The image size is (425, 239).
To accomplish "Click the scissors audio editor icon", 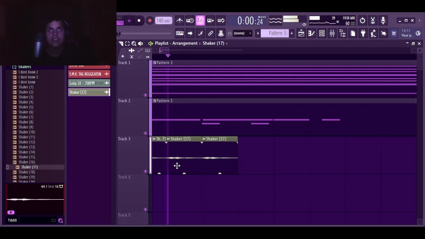I will pyautogui.click(x=373, y=21).
